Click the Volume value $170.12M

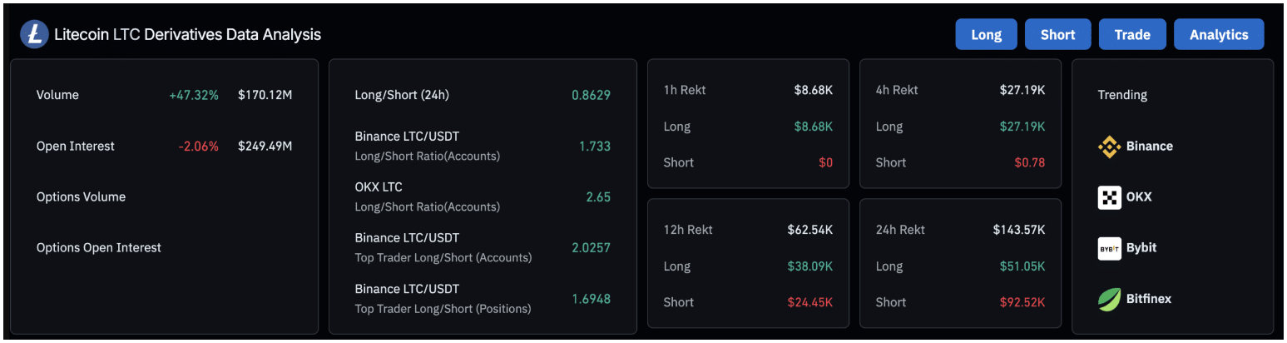265,95
